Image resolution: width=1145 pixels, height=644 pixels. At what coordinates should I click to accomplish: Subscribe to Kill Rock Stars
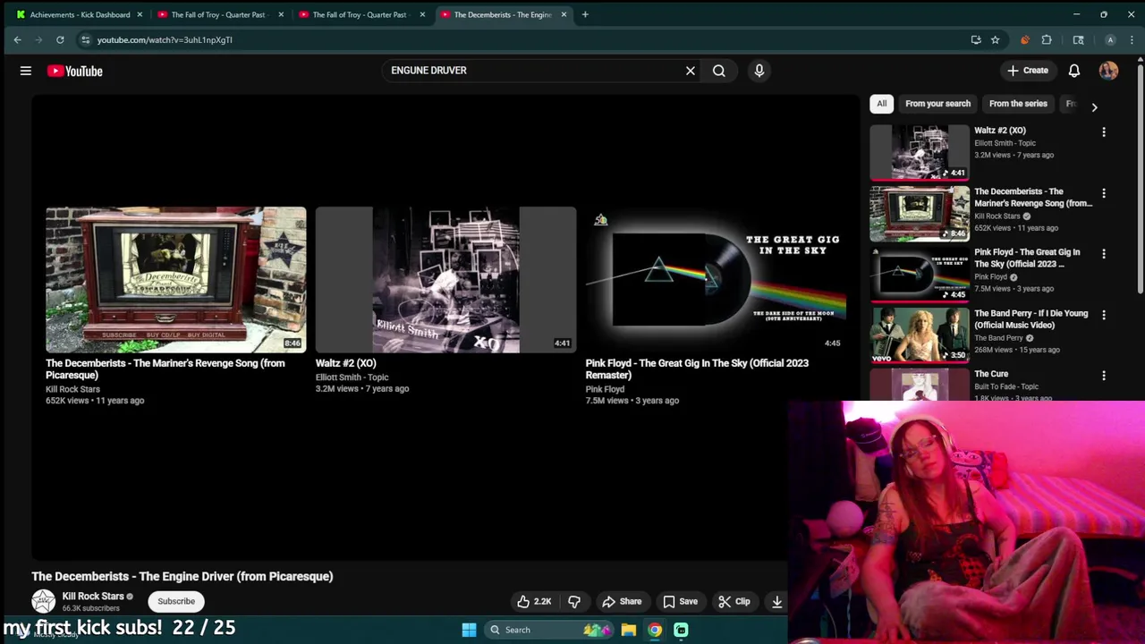pos(176,601)
